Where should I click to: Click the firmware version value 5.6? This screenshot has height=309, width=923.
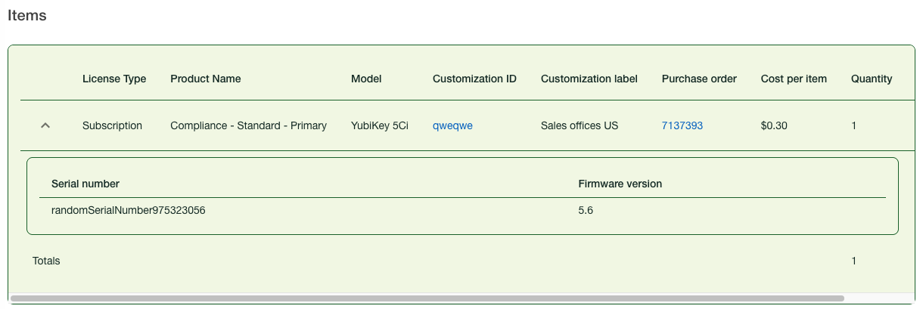(x=586, y=211)
